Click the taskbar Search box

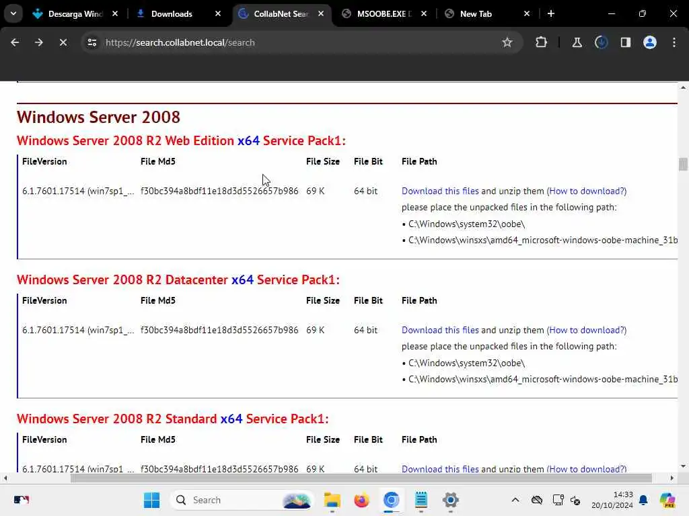[242, 500]
